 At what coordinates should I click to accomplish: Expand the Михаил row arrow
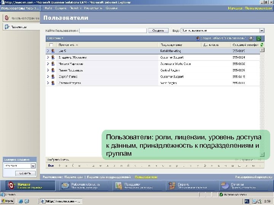pyautogui.click(x=48, y=64)
